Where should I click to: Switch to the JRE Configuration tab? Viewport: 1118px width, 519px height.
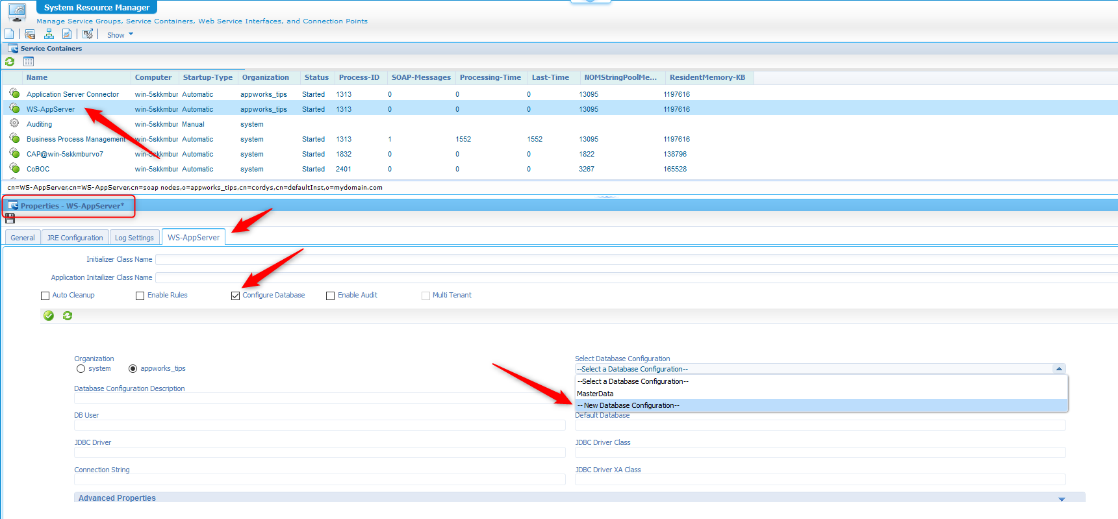(x=75, y=238)
